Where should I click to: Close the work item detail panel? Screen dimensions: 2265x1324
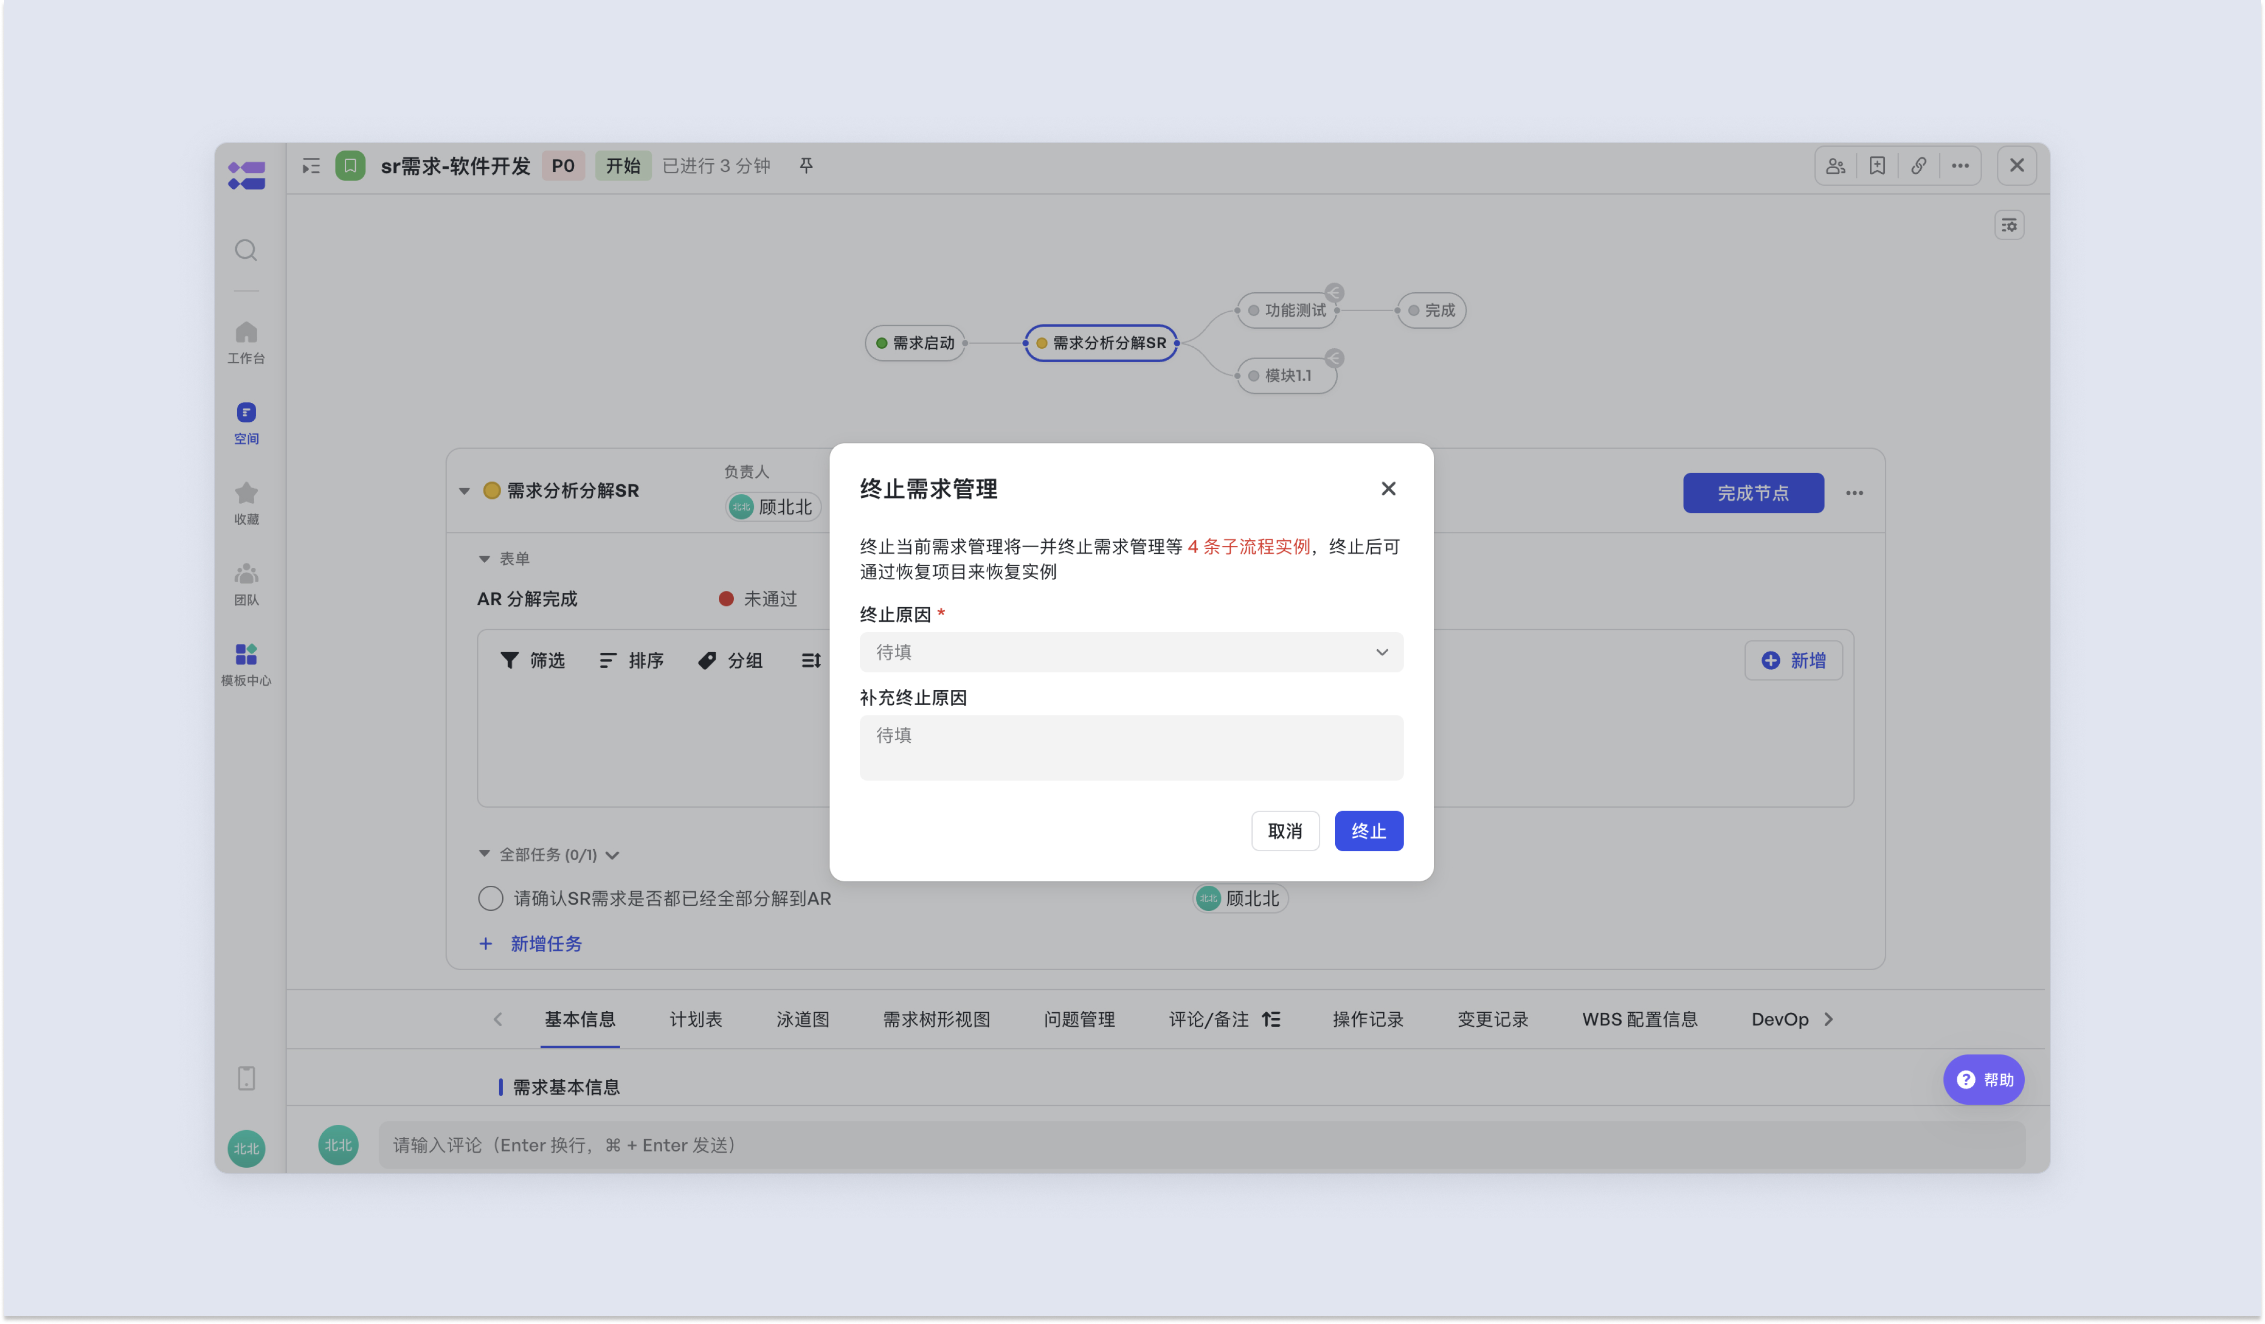pyautogui.click(x=2016, y=165)
